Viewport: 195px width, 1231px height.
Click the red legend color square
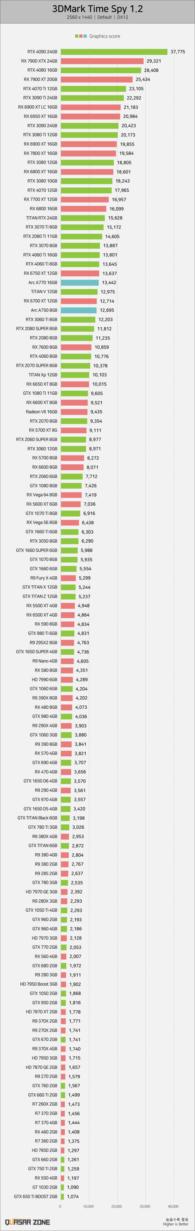81,36
